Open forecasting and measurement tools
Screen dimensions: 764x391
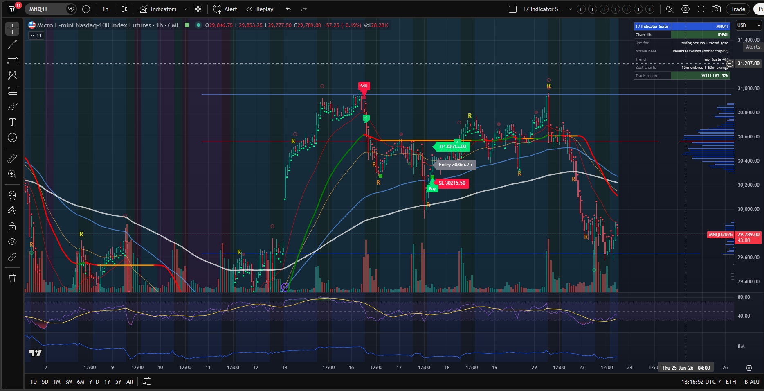12,91
